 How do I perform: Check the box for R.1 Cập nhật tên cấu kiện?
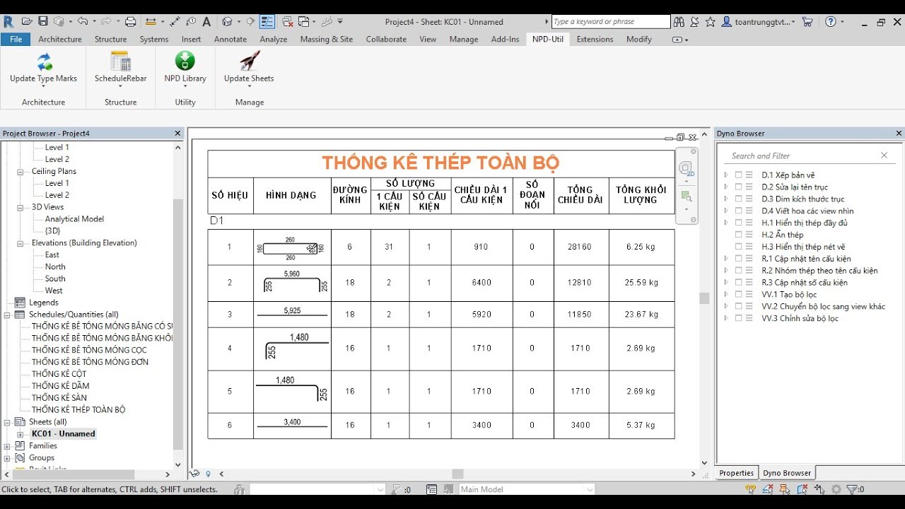pyautogui.click(x=738, y=259)
